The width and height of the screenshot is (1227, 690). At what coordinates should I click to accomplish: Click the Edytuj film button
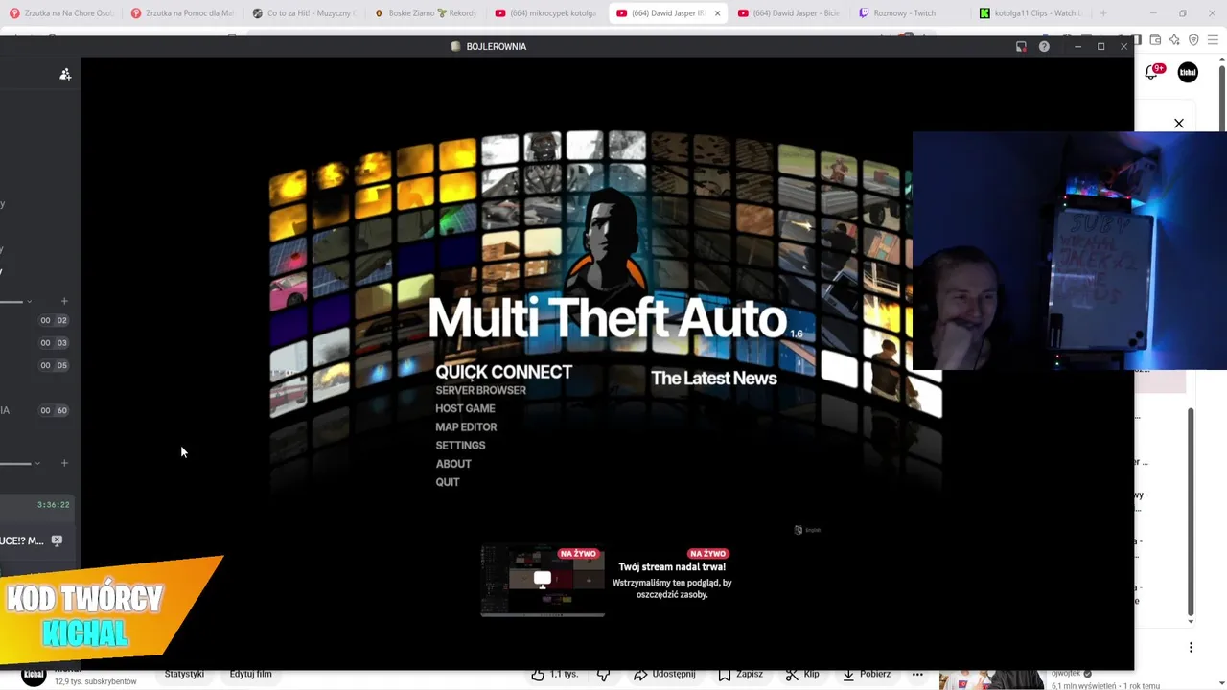point(250,674)
